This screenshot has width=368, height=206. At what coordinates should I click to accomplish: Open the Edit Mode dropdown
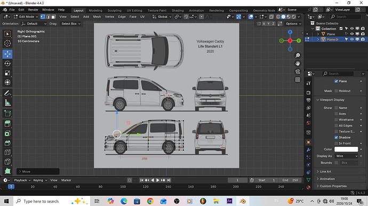pos(26,17)
